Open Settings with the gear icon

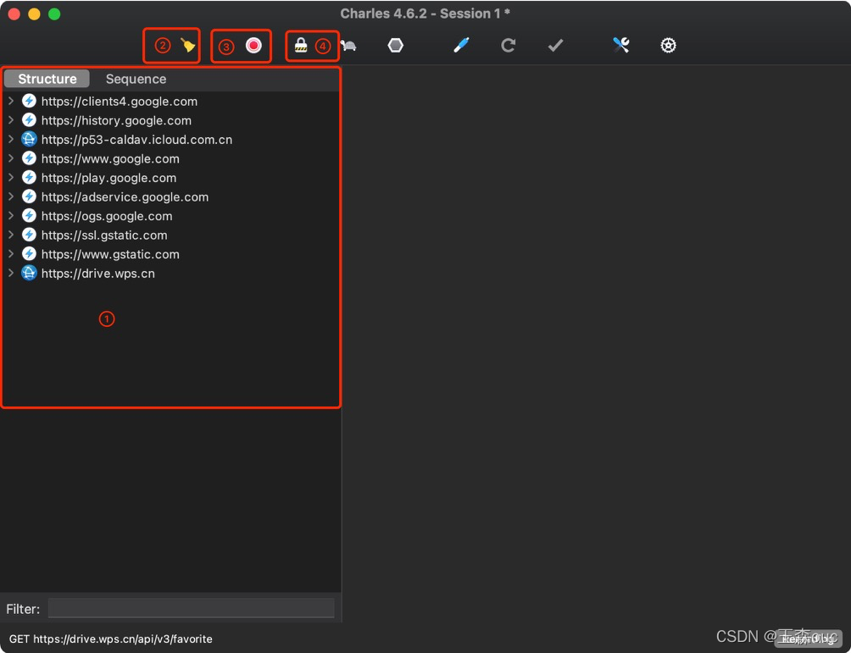coord(668,46)
